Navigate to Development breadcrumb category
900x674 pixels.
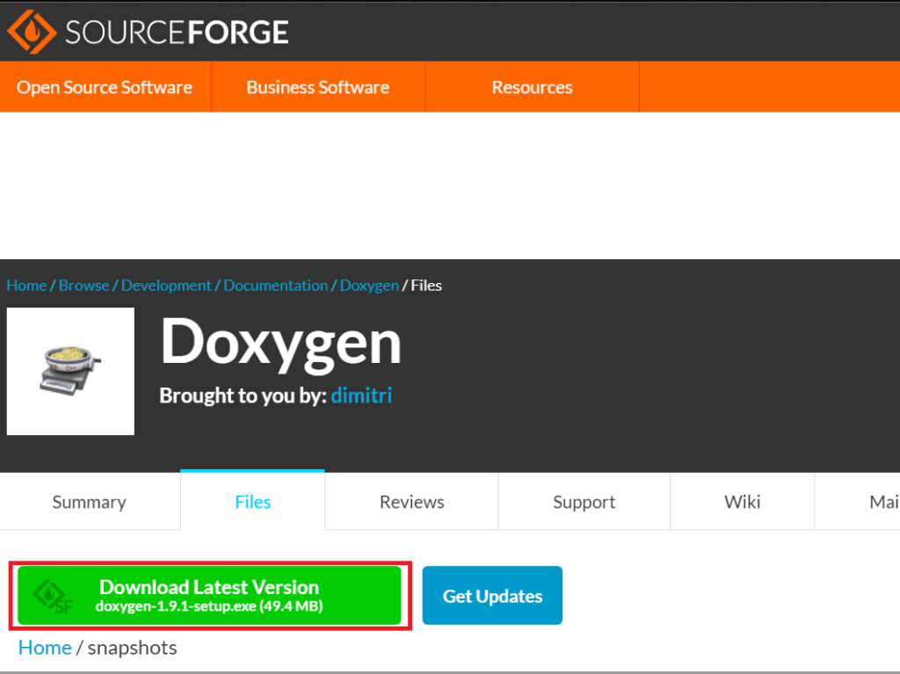click(x=166, y=286)
